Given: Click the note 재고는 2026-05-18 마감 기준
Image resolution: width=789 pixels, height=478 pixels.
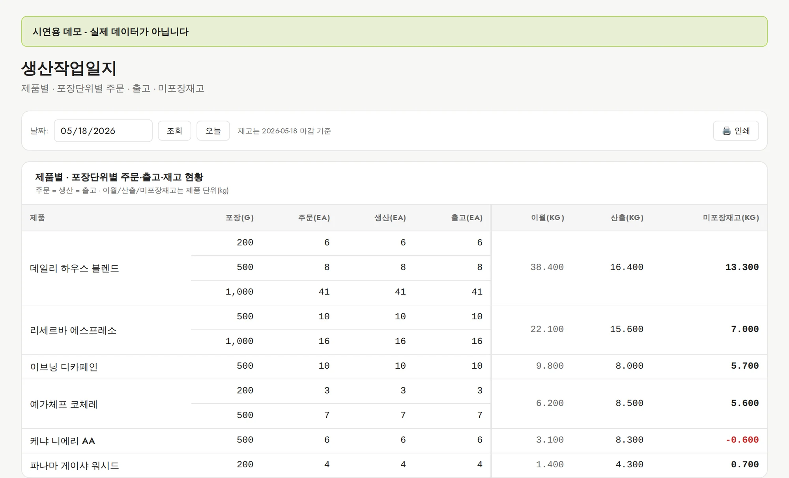Looking at the screenshot, I should pyautogui.click(x=284, y=131).
